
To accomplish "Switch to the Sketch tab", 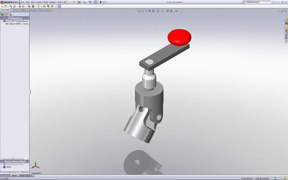I will click(x=23, y=10).
